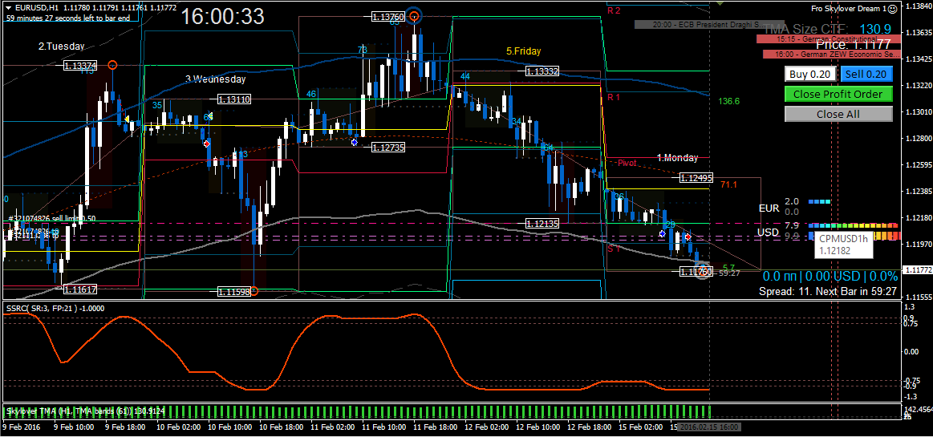
Task: Select the 1.12135 price label
Action: click(x=542, y=224)
